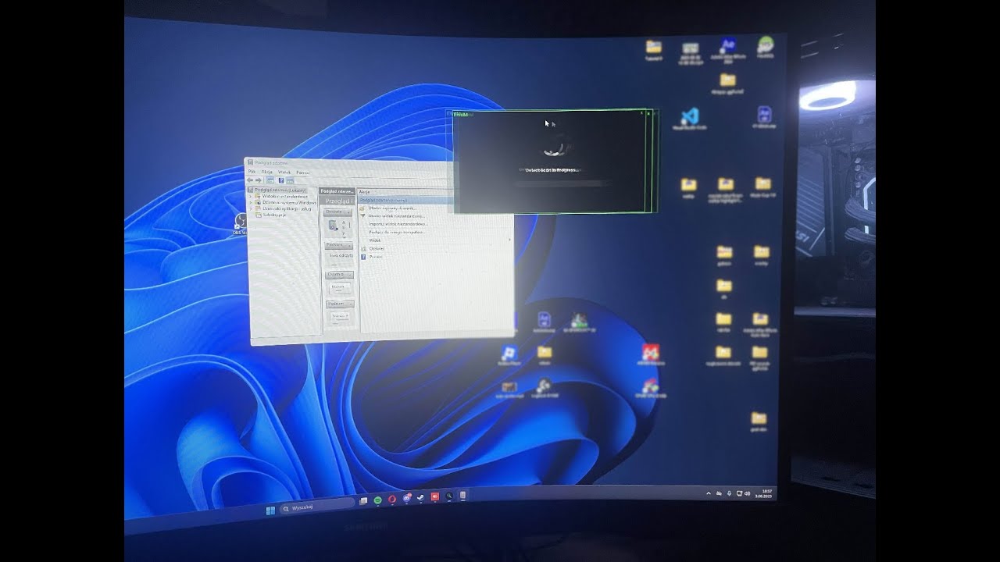The image size is (1000, 562).
Task: Click Importuj widok niestandardowy action
Action: pos(398,224)
